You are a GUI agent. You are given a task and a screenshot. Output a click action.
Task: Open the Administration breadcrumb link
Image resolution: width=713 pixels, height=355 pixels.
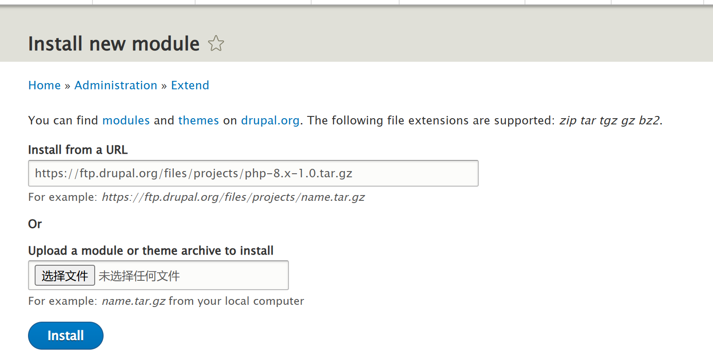116,85
